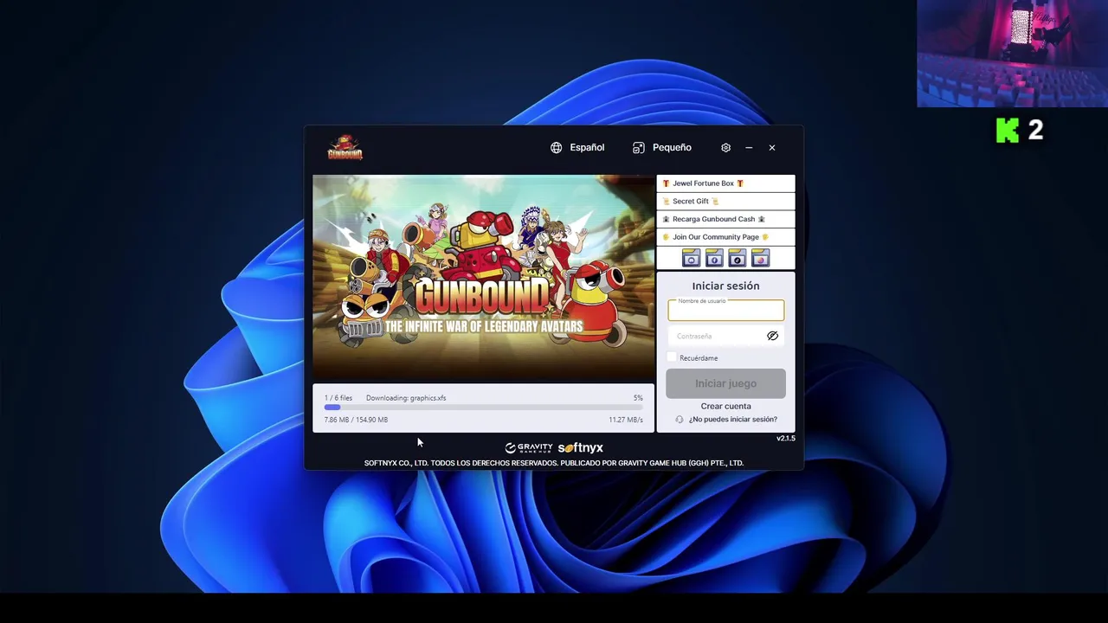Open the Pequeño window size selector
Image resolution: width=1108 pixels, height=623 pixels.
tap(662, 148)
